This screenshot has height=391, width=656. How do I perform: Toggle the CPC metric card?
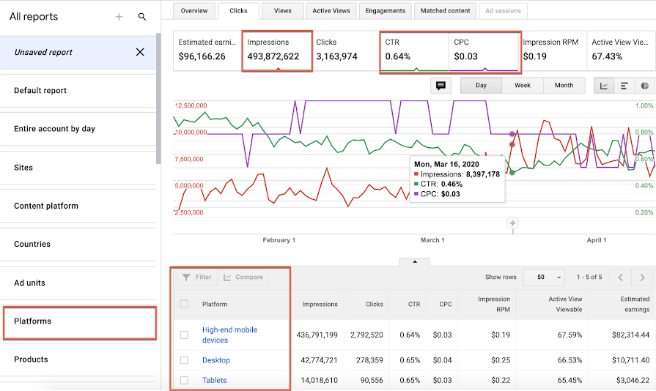[x=484, y=51]
